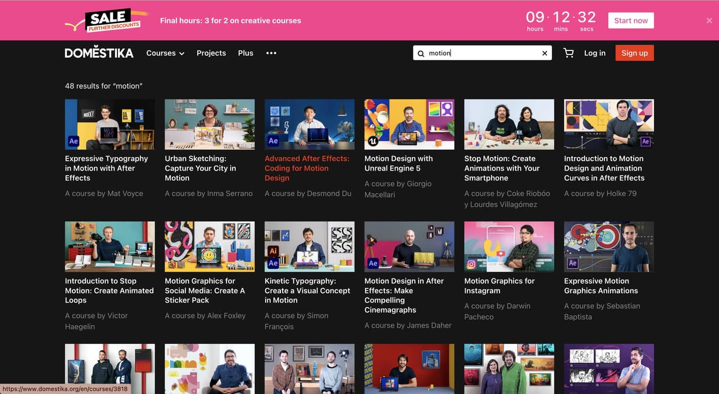This screenshot has width=719, height=394.
Task: Click title Motion Graphics for Instagram
Action: (x=500, y=286)
